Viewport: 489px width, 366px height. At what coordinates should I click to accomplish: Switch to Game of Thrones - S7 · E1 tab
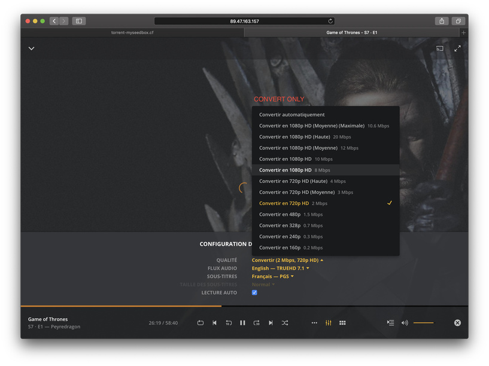point(352,32)
